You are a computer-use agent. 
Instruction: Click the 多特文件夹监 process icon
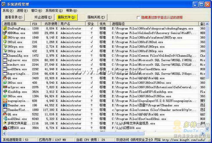pos(5,123)
